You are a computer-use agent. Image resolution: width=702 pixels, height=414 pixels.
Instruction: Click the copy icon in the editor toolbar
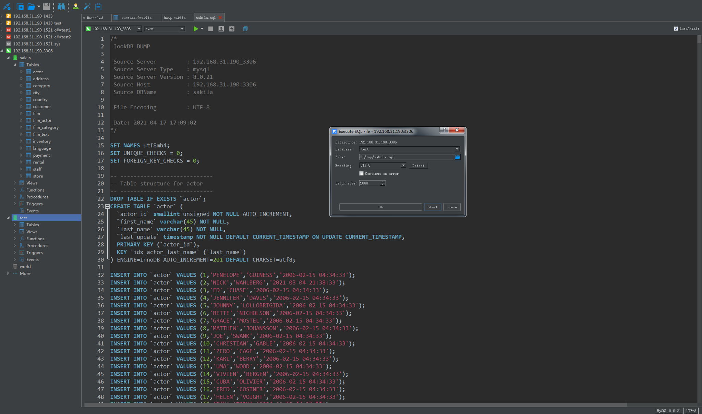[x=245, y=29]
